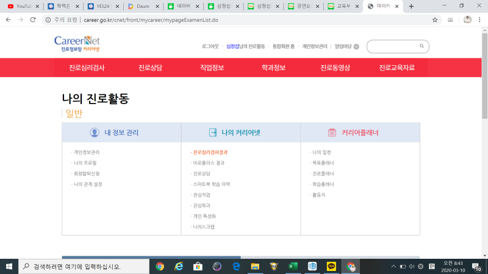The height and width of the screenshot is (274, 488).
Task: Click the page vertical scrollbar
Action: (x=484, y=76)
